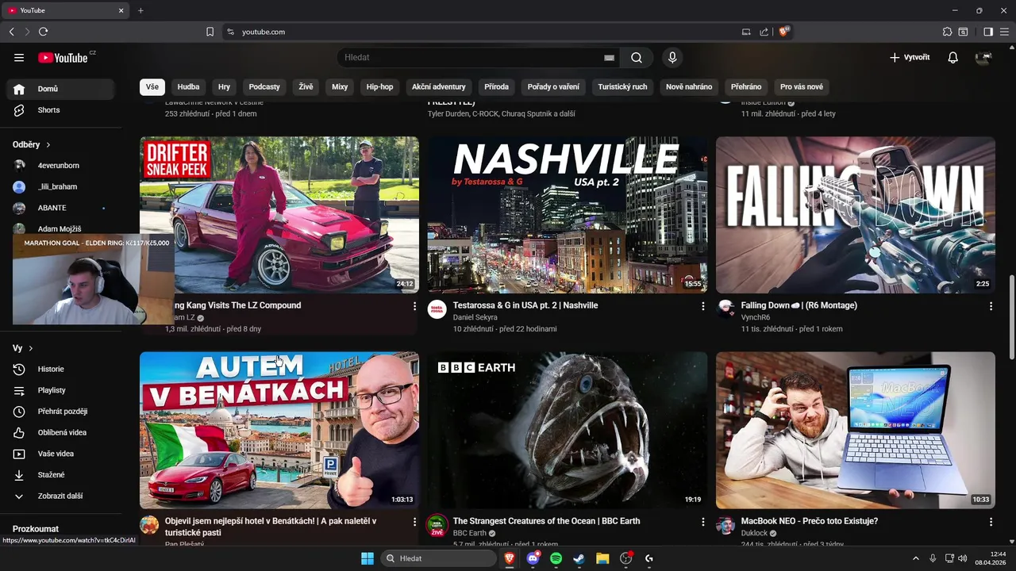Select the Pro vás nové chip
This screenshot has height=571, width=1016.
coord(802,86)
